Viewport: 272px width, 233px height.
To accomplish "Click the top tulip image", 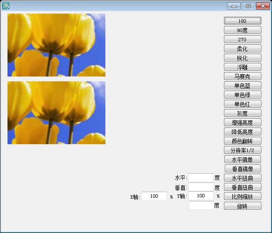I will tap(56, 45).
